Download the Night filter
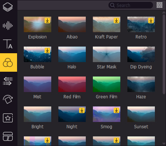The image size is (166, 146). click(82, 111)
